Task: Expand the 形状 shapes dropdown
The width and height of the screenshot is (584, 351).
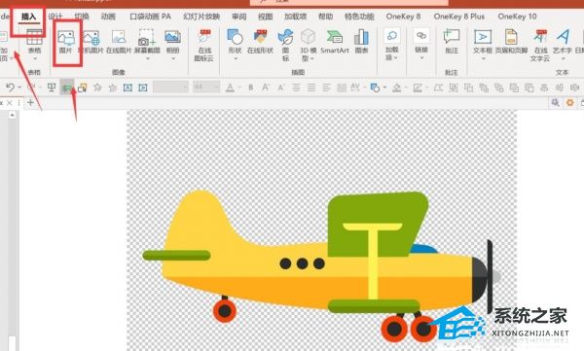Action: (x=235, y=58)
